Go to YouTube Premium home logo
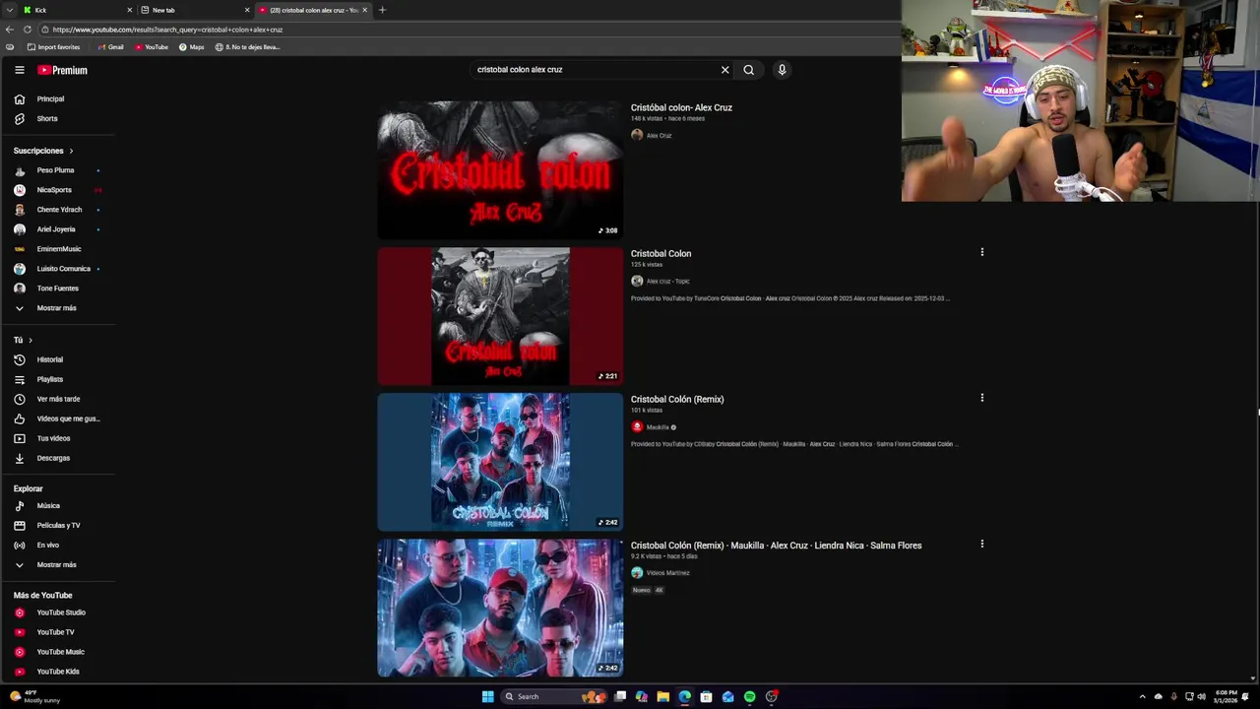Screen dimensions: 1260x709 click(x=63, y=70)
